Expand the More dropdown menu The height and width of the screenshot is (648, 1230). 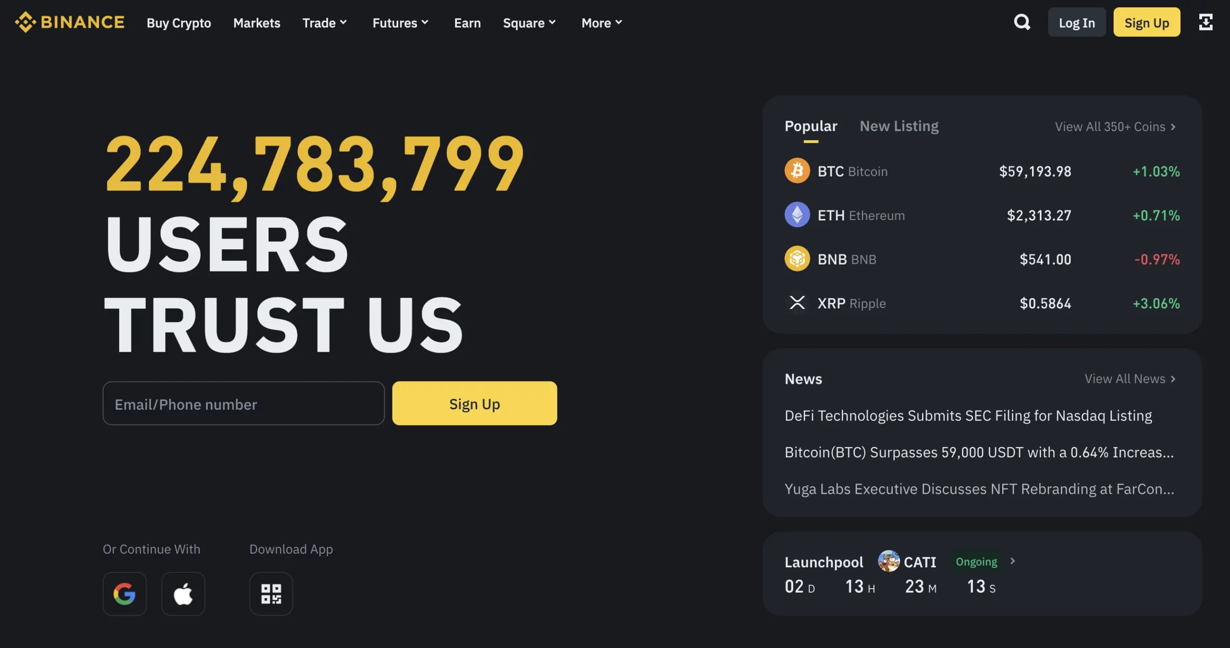click(x=601, y=22)
